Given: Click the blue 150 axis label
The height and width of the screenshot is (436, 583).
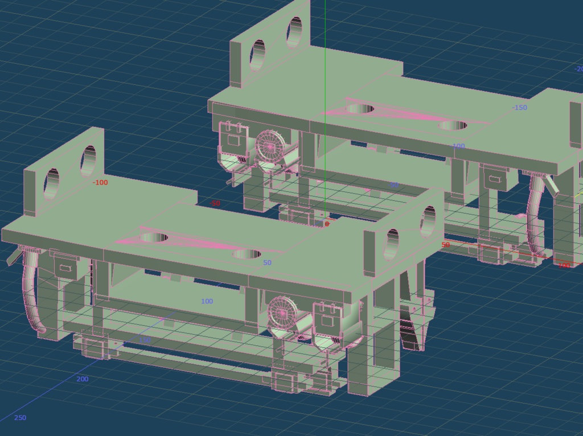Looking at the screenshot, I should tap(145, 340).
